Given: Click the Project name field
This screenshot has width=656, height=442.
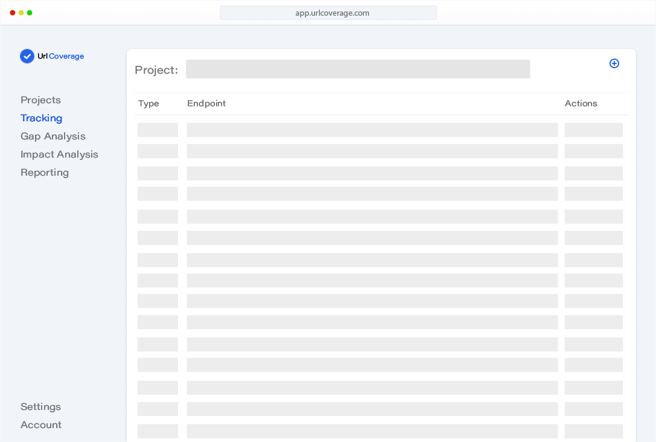Looking at the screenshot, I should [357, 69].
